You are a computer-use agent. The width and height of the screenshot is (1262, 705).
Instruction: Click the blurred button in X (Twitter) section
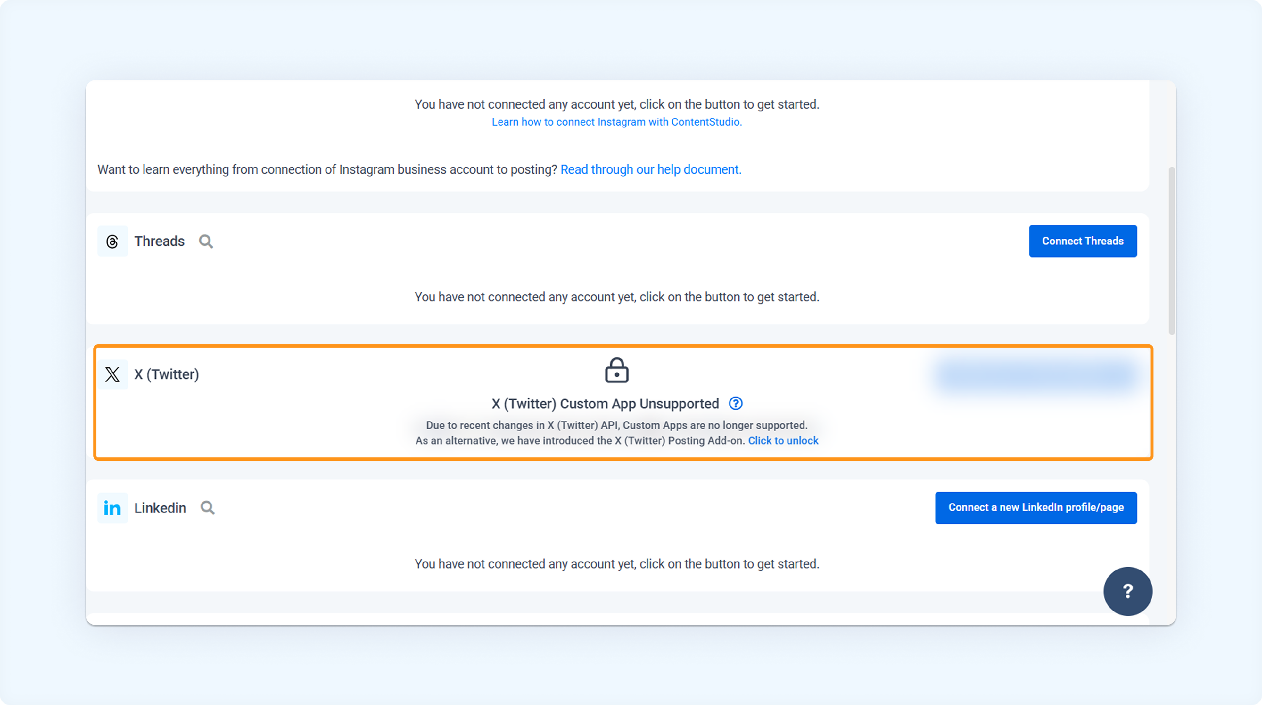(1036, 375)
